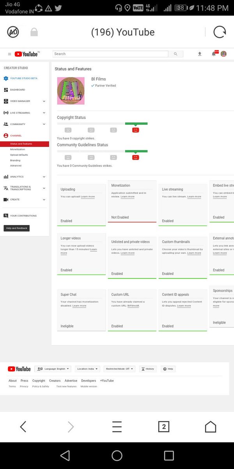The width and height of the screenshot is (234, 469).
Task: Click Learn more in Content ID appeals card
Action: click(x=184, y=306)
